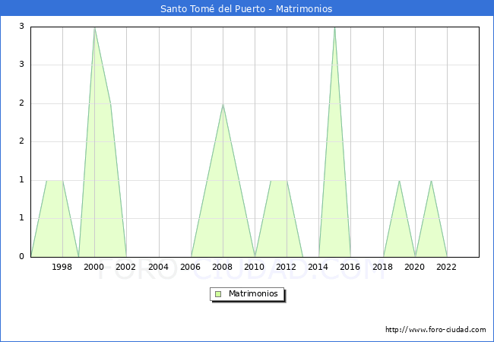Select the 2022 x-axis label

tap(446, 267)
